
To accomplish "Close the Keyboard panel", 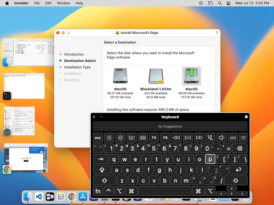I will (x=94, y=117).
